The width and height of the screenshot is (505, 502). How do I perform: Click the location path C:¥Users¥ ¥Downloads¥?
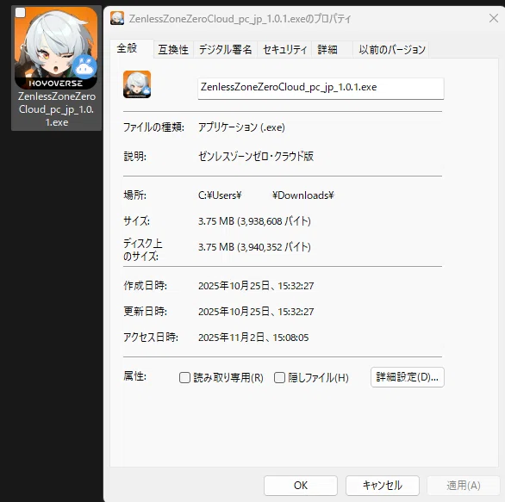(x=266, y=195)
